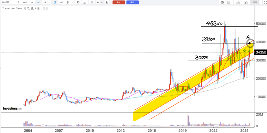Expand the dropdown next to 2024
Viewport: 267px width, 133px height.
click(261, 3)
